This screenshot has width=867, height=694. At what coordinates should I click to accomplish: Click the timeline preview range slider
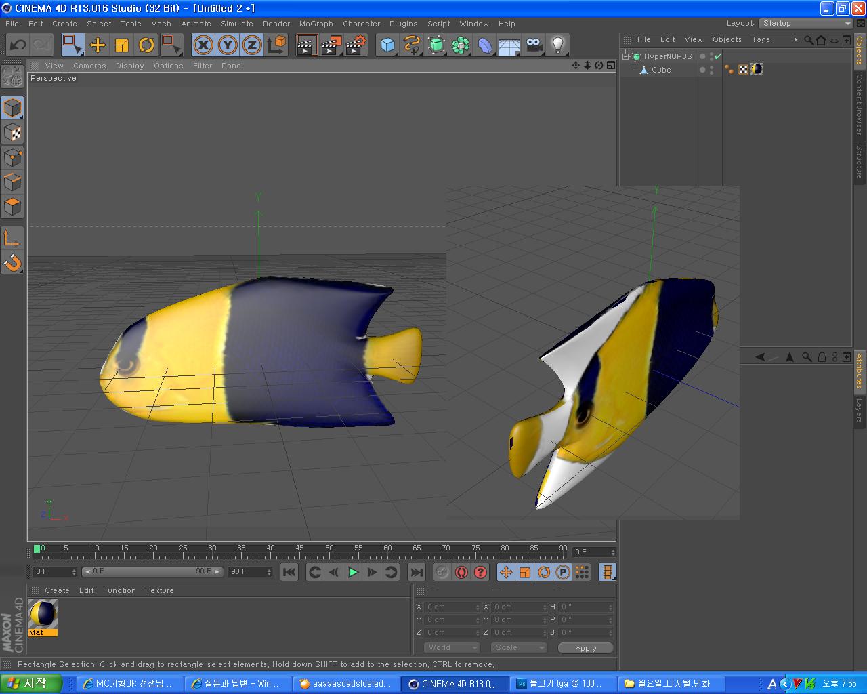[152, 572]
